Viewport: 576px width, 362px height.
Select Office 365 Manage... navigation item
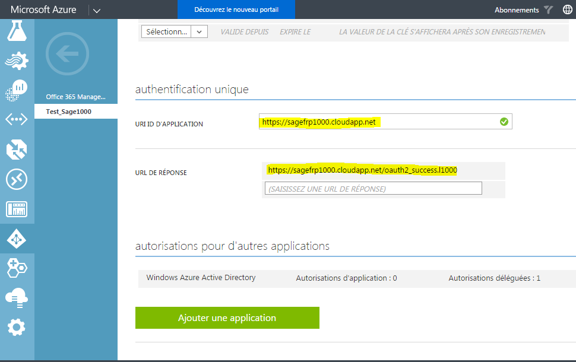tap(76, 97)
